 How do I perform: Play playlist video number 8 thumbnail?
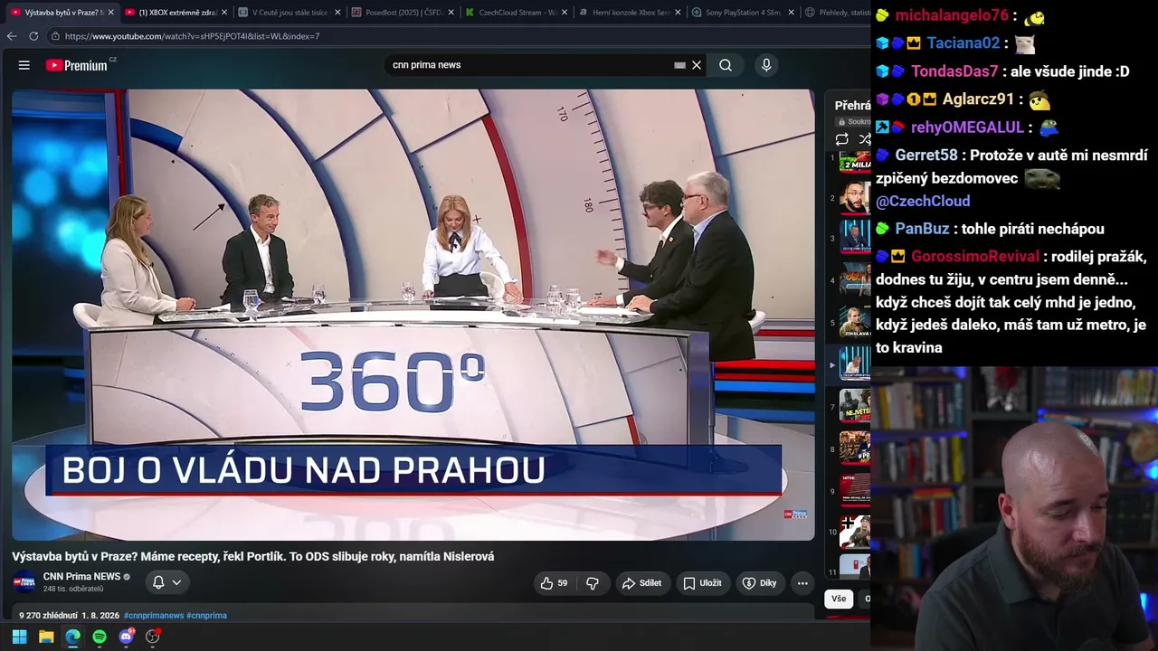click(855, 448)
